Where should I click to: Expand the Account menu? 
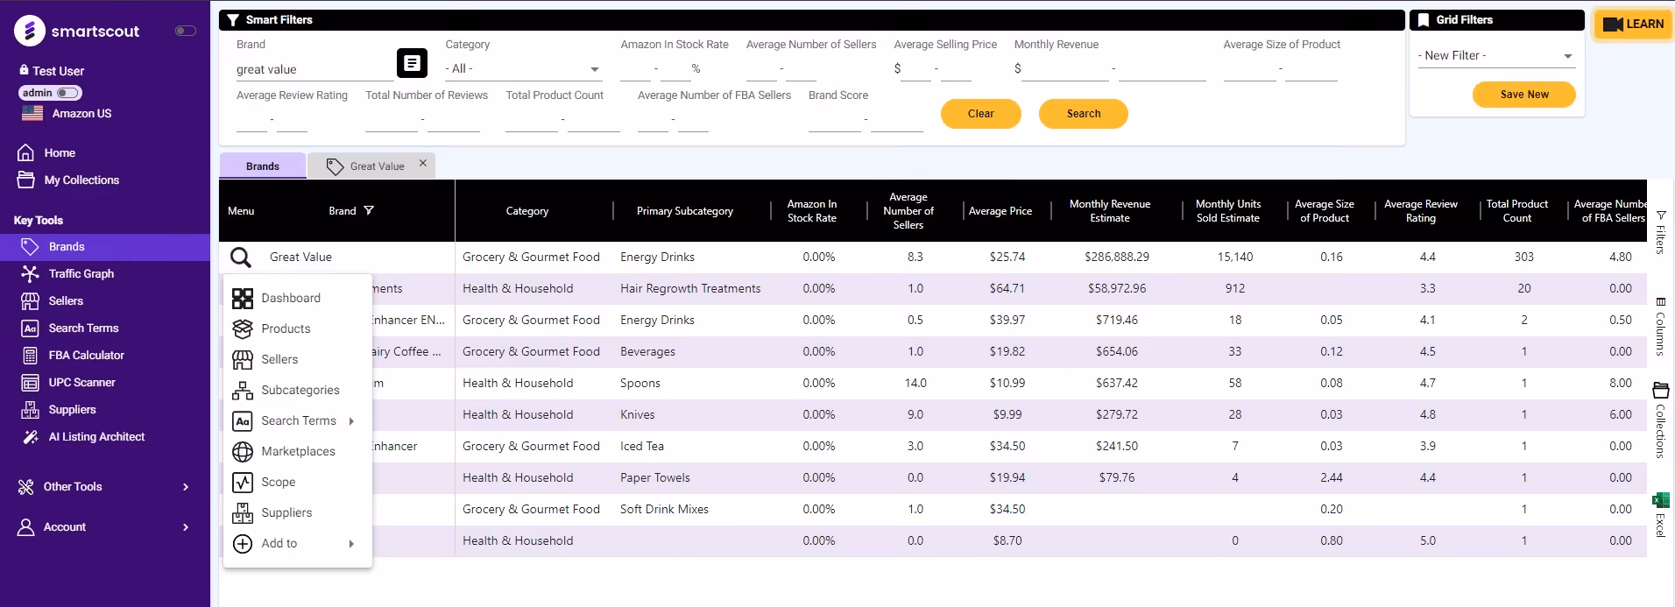[105, 527]
